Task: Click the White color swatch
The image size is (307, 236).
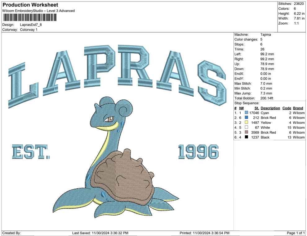Action: point(246,127)
